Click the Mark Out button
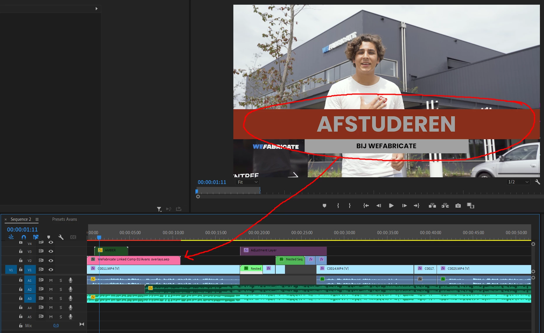Viewport: 544px width, 333px height. (x=350, y=206)
